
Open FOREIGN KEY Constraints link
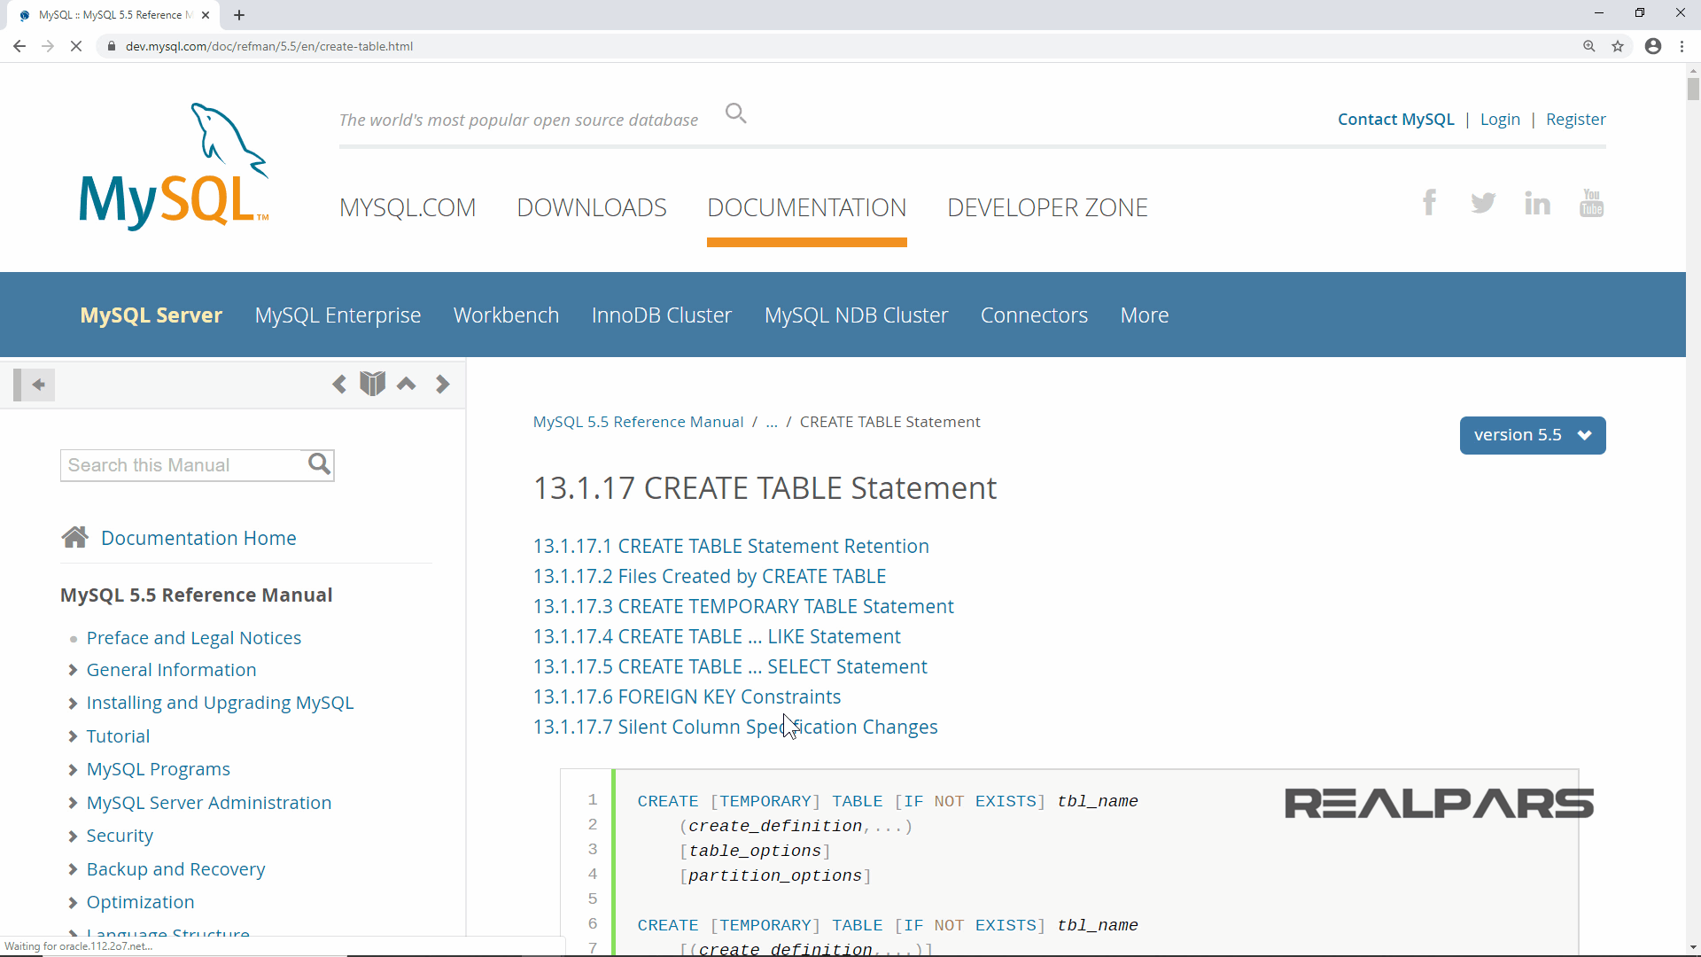click(687, 697)
